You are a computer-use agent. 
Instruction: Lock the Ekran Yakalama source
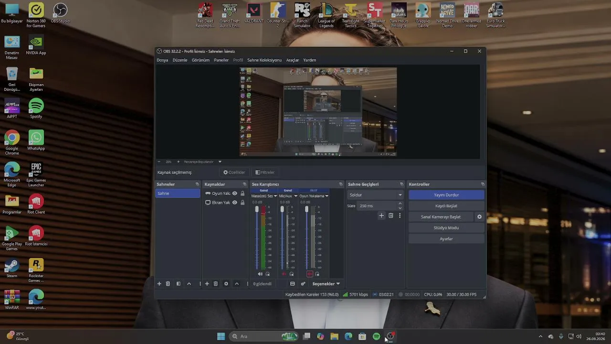point(242,203)
